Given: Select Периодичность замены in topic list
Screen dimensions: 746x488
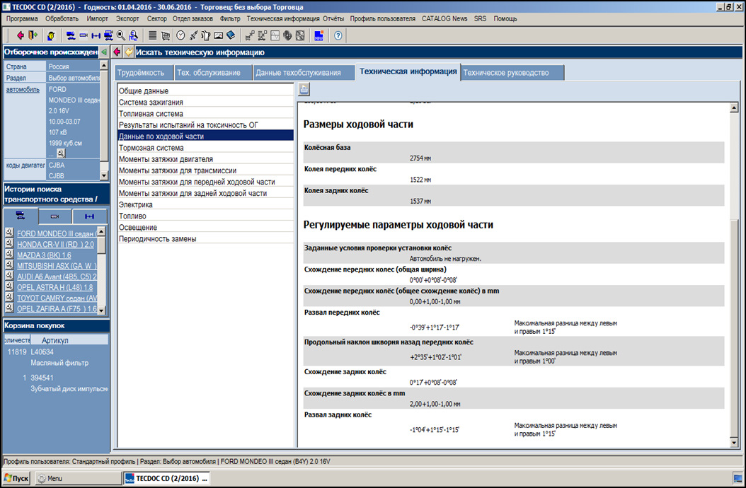Looking at the screenshot, I should 205,239.
